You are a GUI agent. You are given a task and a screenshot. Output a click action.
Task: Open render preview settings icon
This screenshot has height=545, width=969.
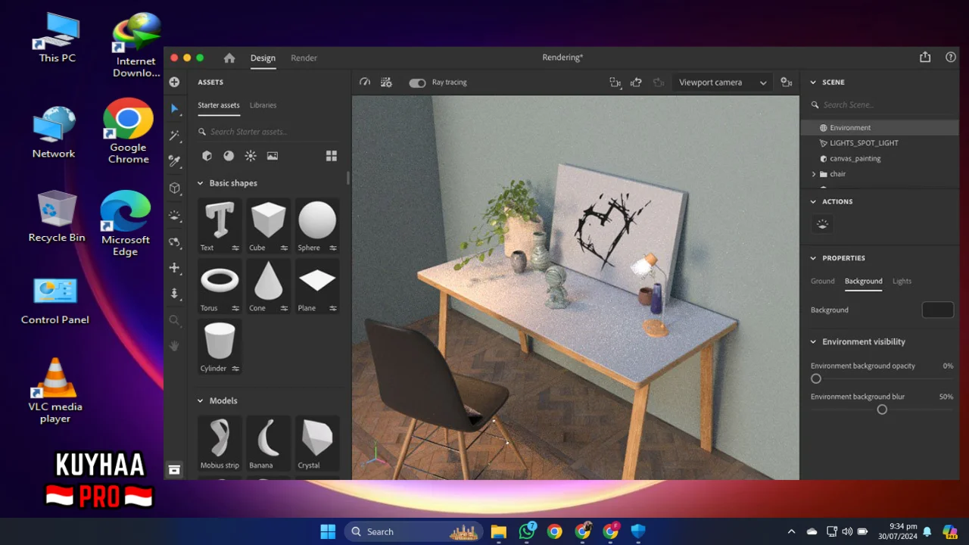point(386,83)
